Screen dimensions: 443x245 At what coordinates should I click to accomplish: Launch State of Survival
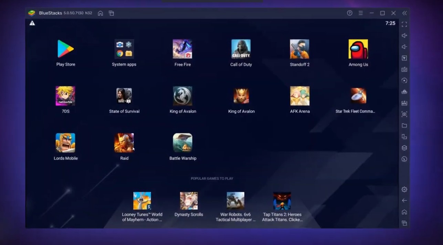pos(124,96)
